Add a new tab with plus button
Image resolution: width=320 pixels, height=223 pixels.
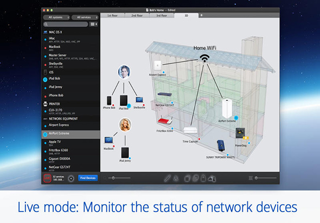pos(201,15)
